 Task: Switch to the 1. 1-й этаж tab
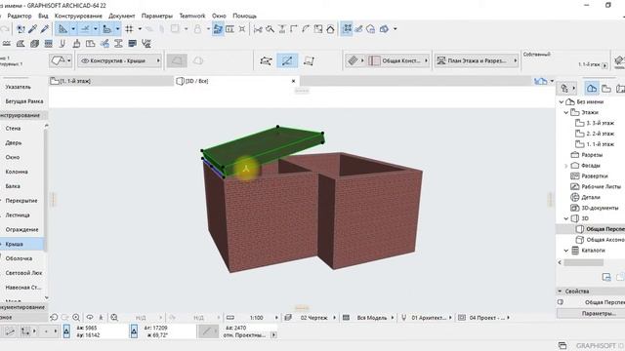[x=111, y=81]
